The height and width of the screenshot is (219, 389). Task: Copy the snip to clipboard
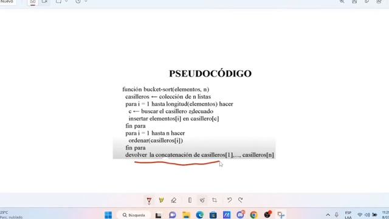coord(367,2)
